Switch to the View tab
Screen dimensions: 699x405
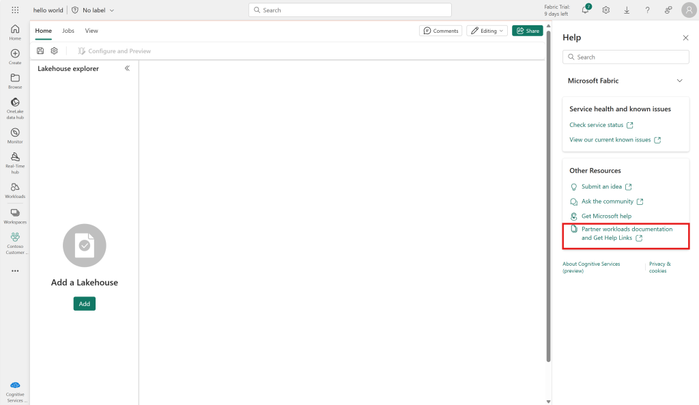[91, 31]
